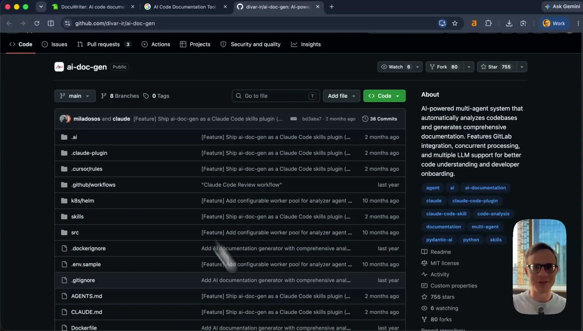Bookmark this page with the star icon
Image resolution: width=583 pixels, height=331 pixels.
click(x=455, y=23)
